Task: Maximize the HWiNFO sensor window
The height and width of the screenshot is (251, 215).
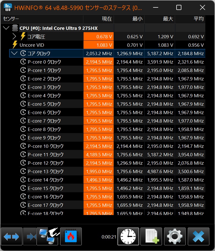Action: pos(179,7)
